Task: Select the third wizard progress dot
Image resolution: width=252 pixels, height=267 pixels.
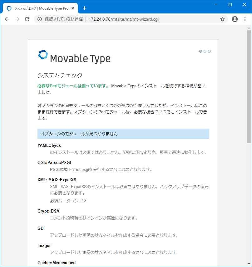Action: [x=209, y=51]
